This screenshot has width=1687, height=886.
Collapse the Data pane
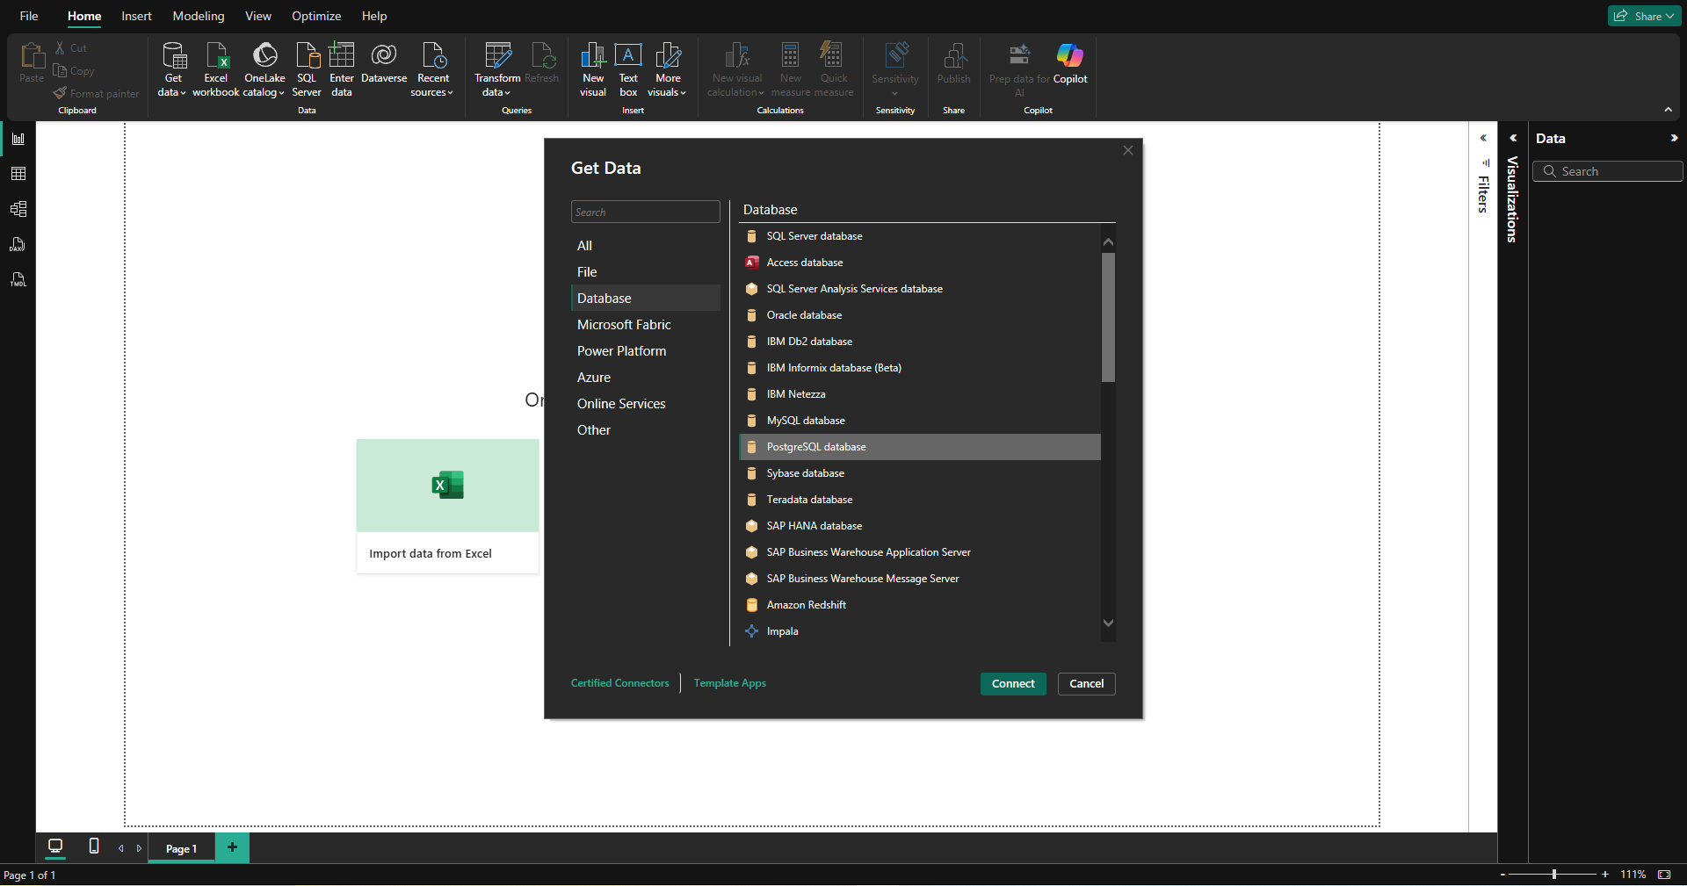pos(1674,138)
